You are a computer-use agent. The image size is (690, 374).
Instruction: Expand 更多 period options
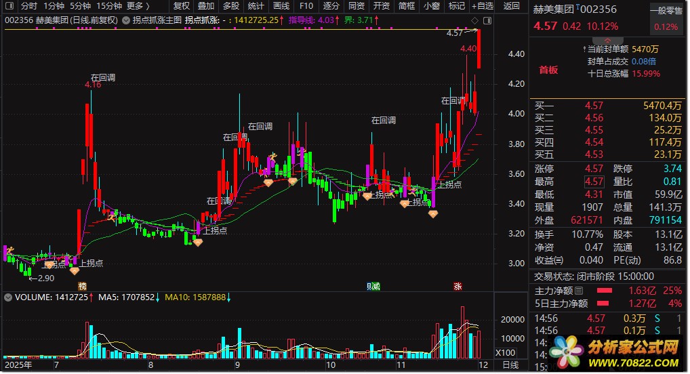point(138,5)
